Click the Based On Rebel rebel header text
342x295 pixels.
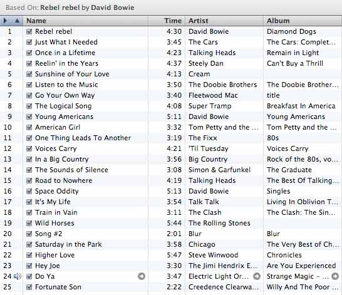(70, 8)
